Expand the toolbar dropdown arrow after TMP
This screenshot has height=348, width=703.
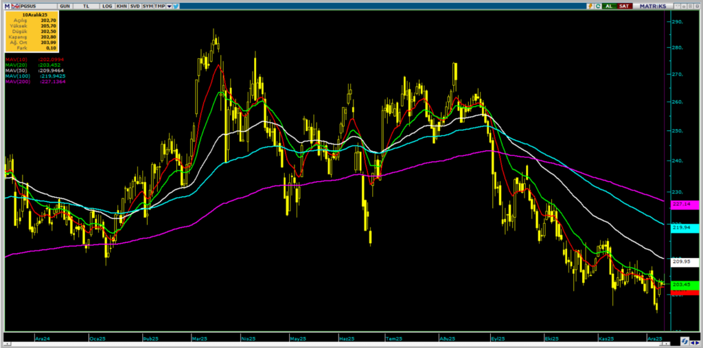pos(168,5)
